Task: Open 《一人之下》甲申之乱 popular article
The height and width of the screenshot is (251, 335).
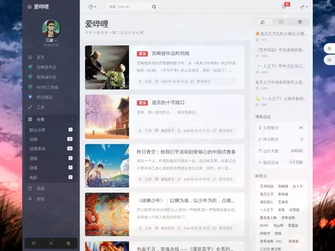Action: point(281,66)
